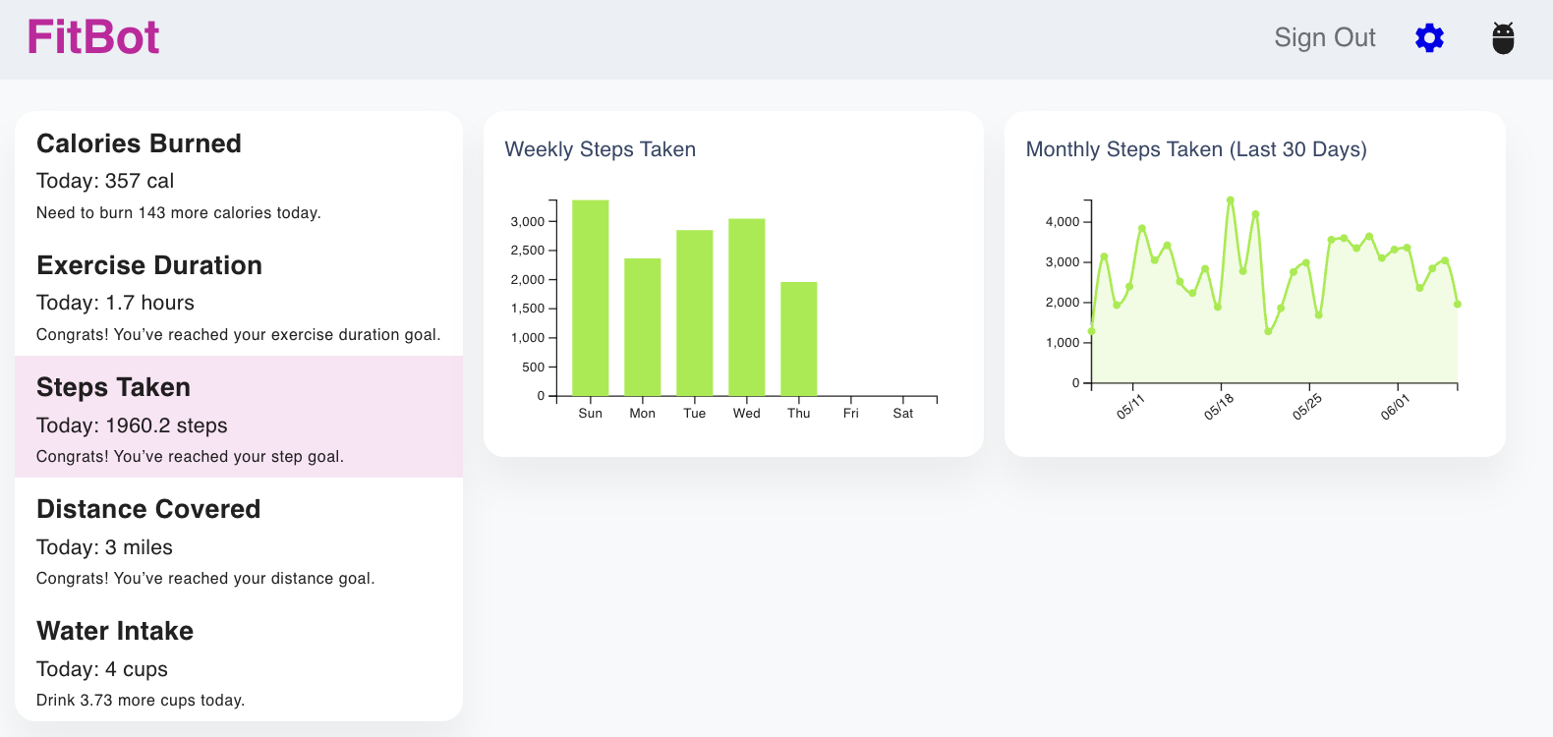This screenshot has width=1553, height=737.
Task: Click the 05/11 date label on monthly chart
Action: [x=1130, y=407]
